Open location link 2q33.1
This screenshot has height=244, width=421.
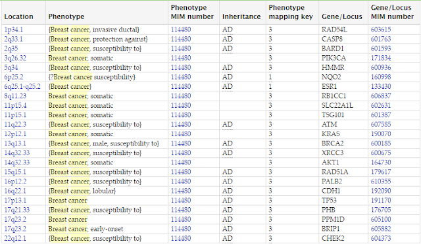pos(13,39)
